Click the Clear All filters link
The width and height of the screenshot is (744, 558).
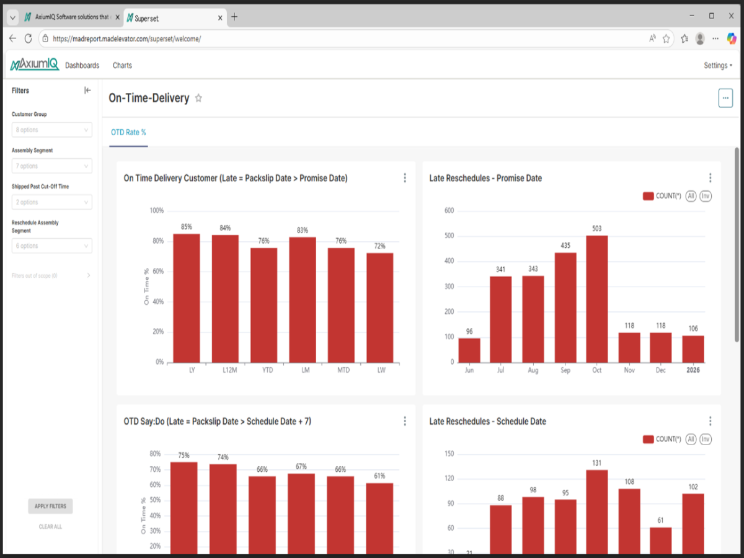tap(50, 527)
